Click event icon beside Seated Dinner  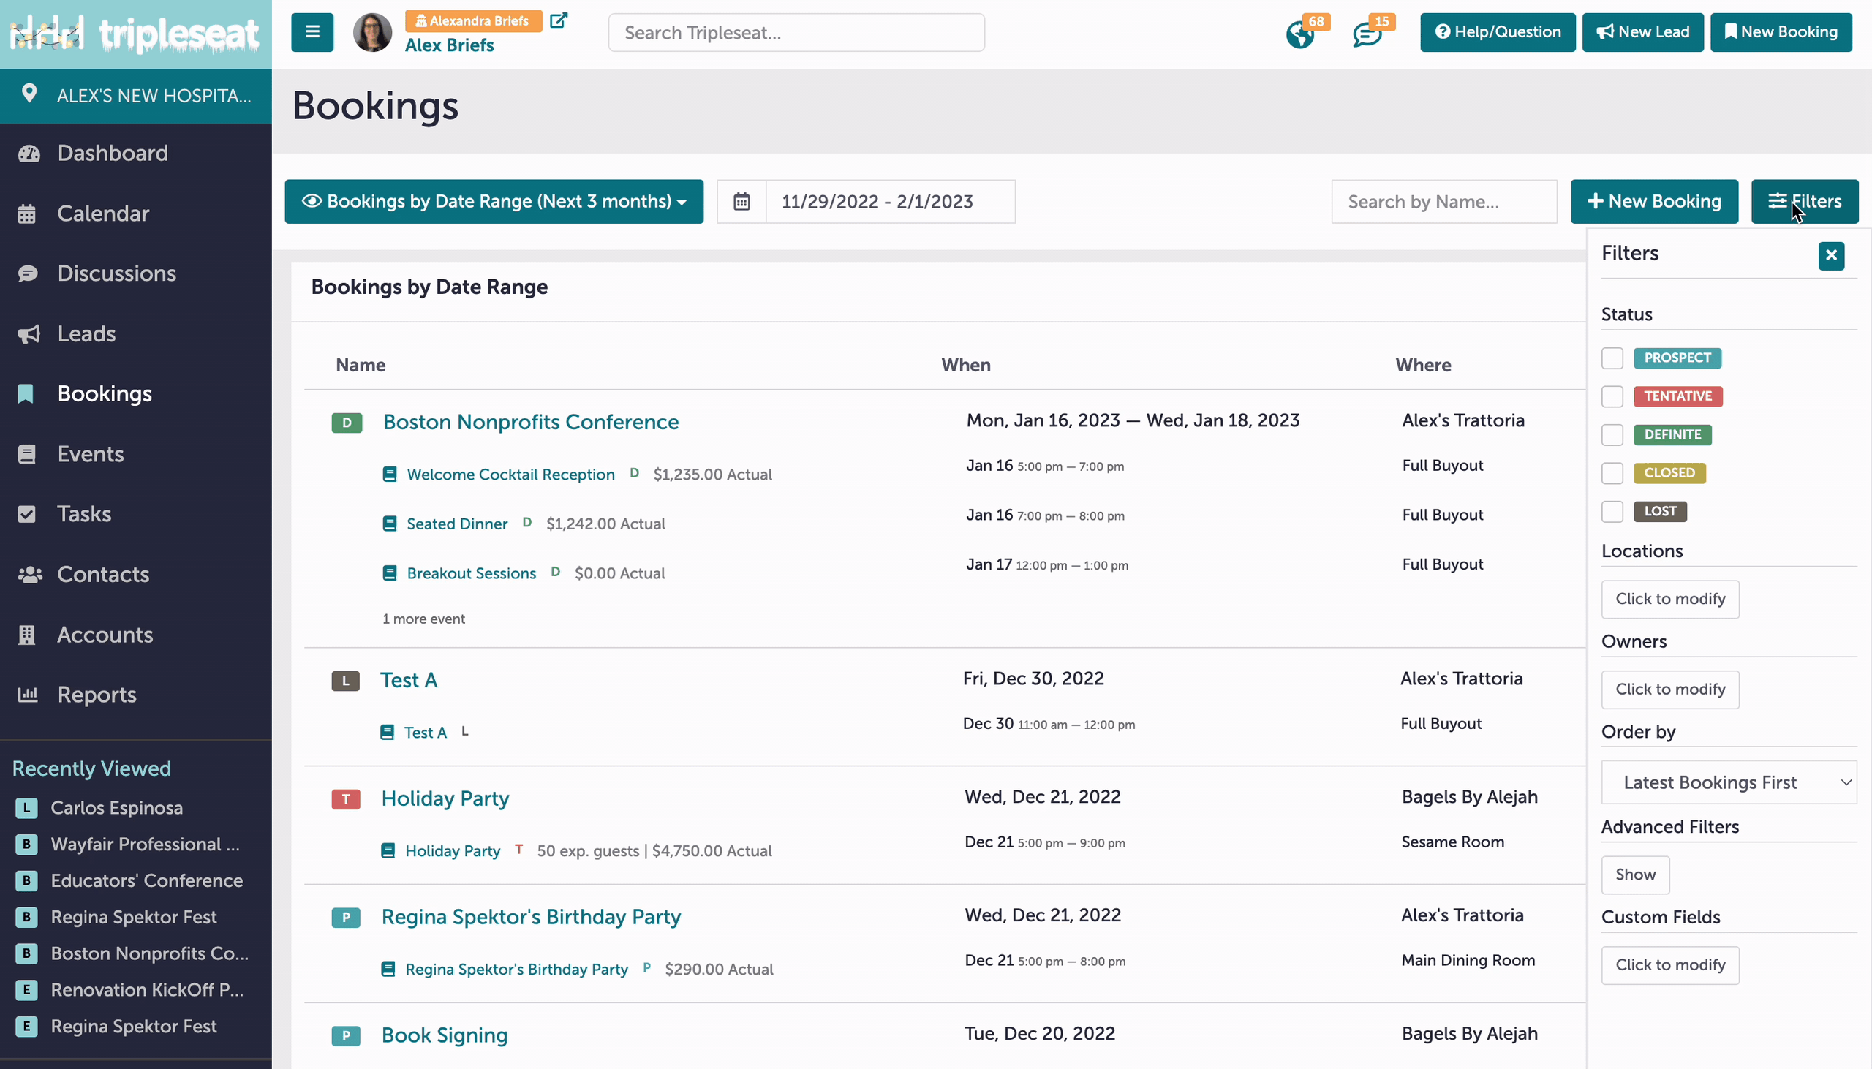[390, 524]
